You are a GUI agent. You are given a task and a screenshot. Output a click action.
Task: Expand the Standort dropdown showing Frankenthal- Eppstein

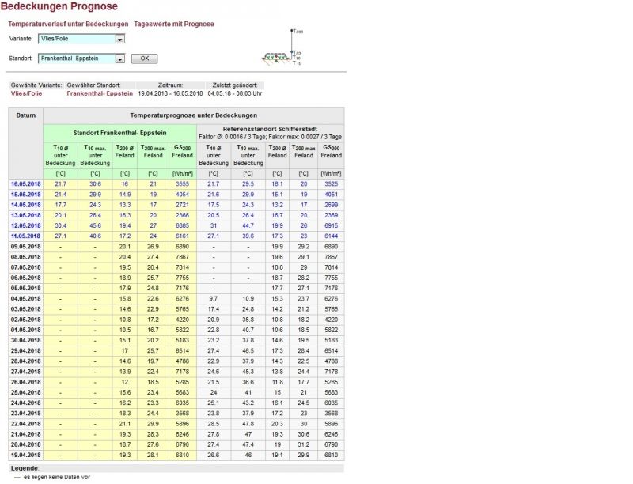(x=81, y=59)
